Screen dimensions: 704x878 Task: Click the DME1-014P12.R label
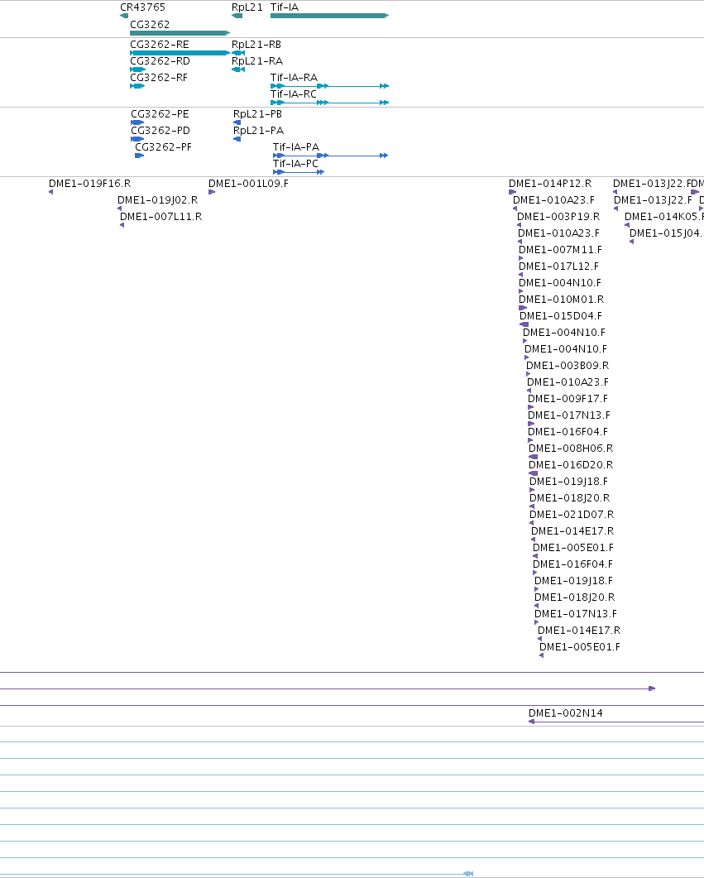pyautogui.click(x=550, y=184)
